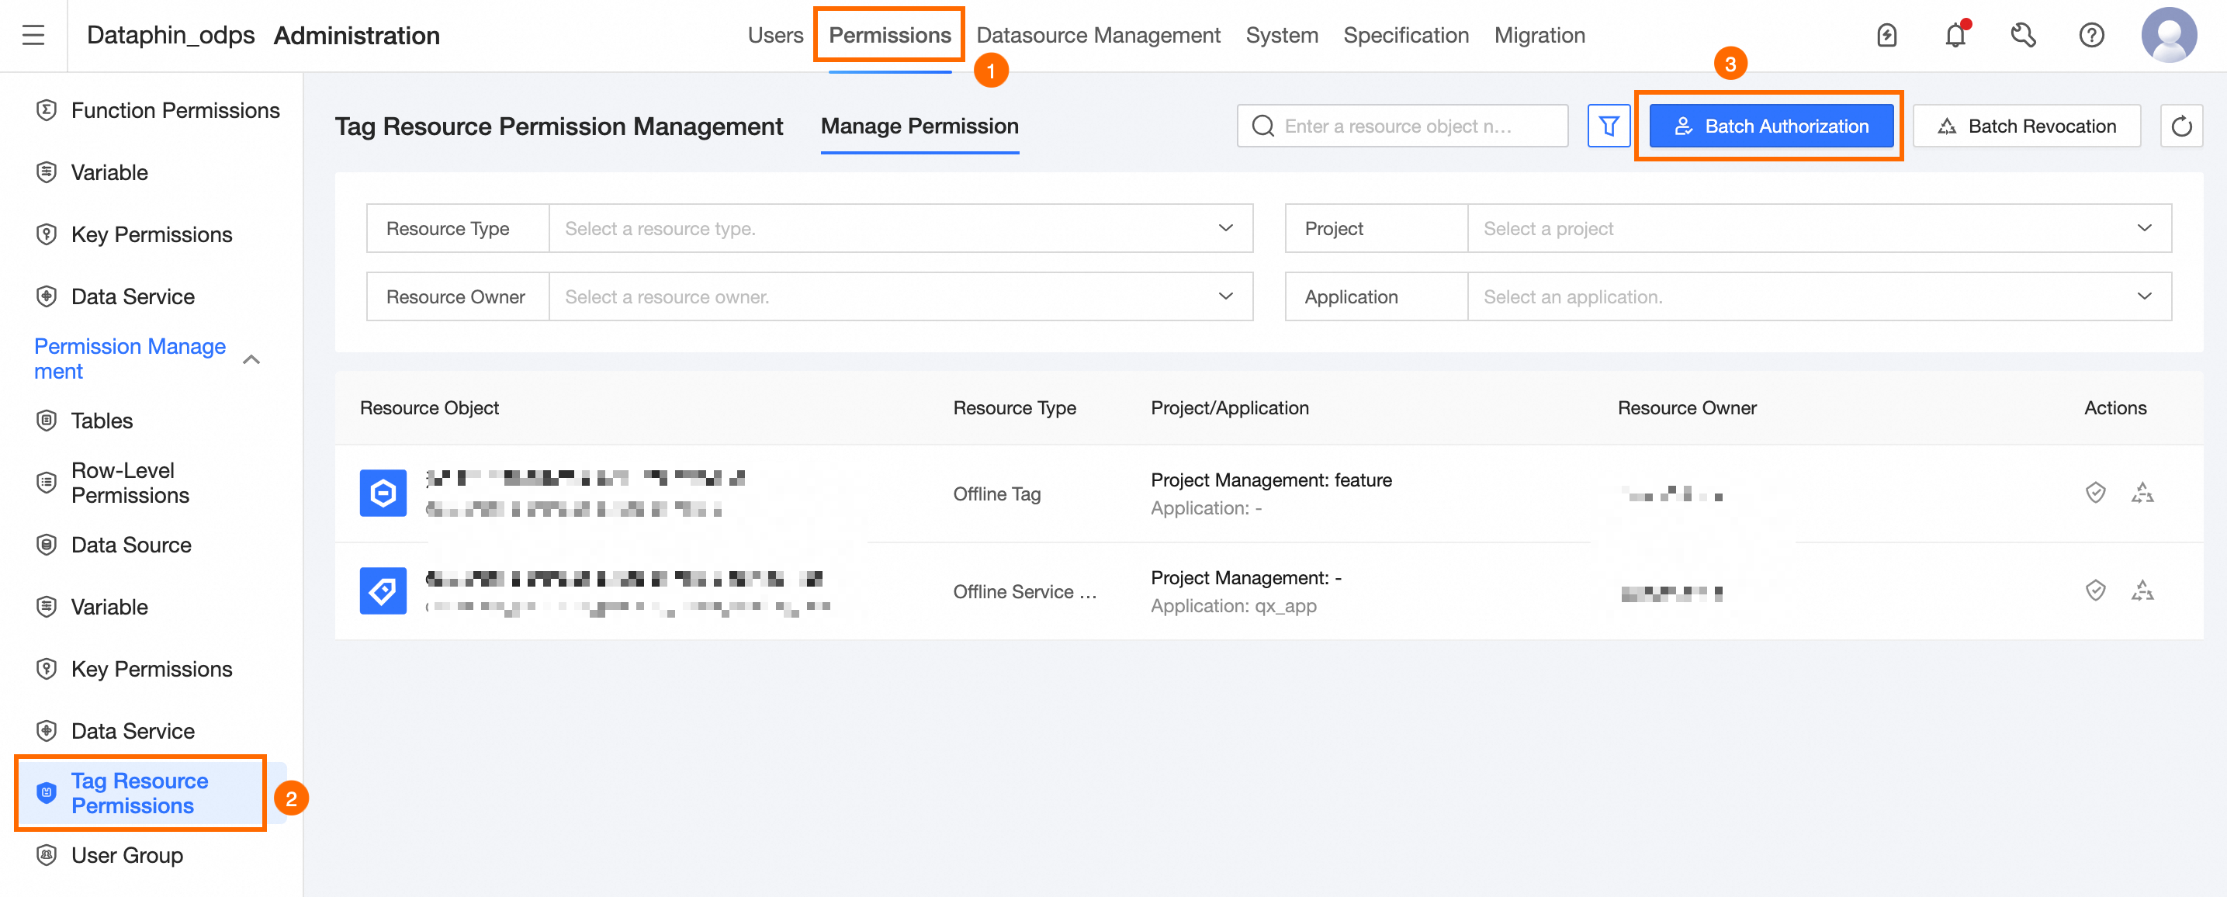Open the Manage Permission tab
Screen dimensions: 2227x897
tap(919, 126)
